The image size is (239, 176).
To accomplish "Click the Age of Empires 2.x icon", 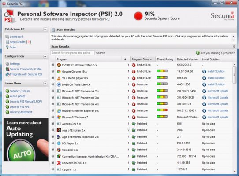I will [x=59, y=130].
